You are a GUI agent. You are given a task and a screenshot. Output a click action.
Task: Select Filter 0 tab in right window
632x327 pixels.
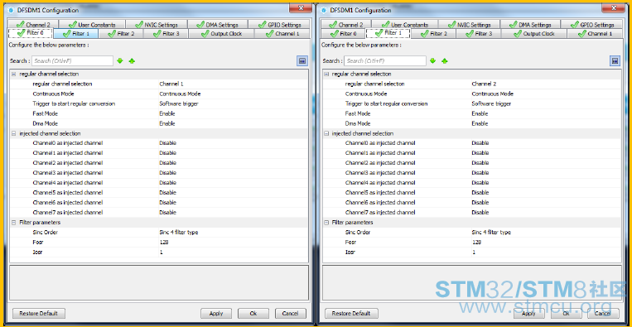(343, 34)
